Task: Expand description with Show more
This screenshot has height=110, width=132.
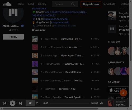Action: coord(39,30)
